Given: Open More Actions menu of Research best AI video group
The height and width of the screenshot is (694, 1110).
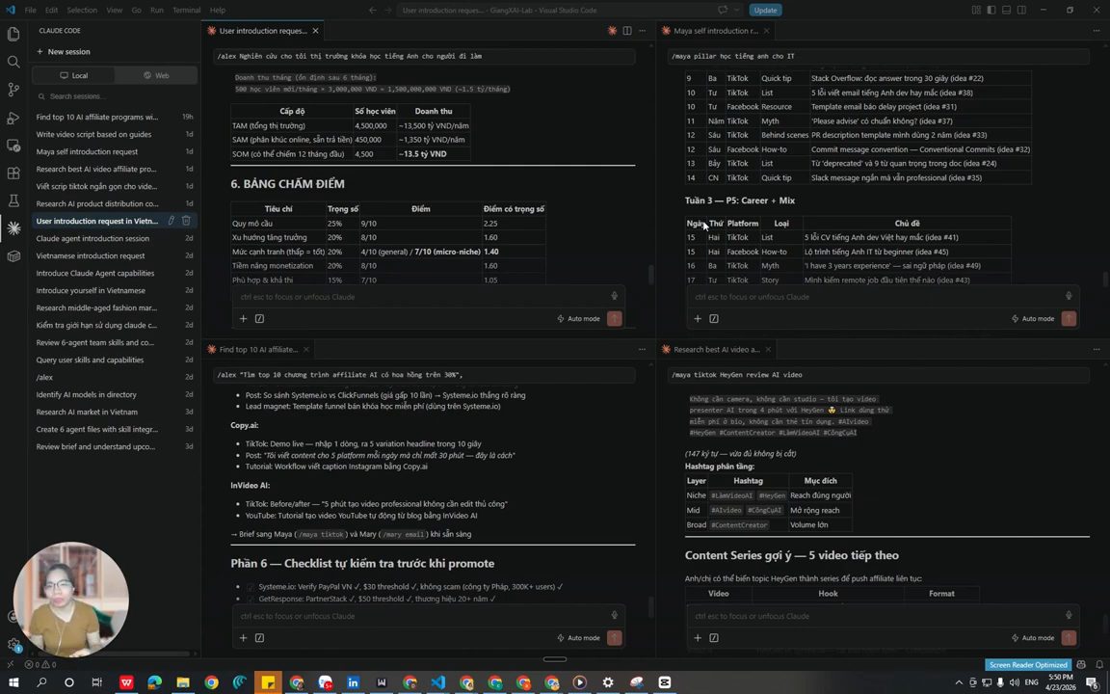Looking at the screenshot, I should point(1097,349).
